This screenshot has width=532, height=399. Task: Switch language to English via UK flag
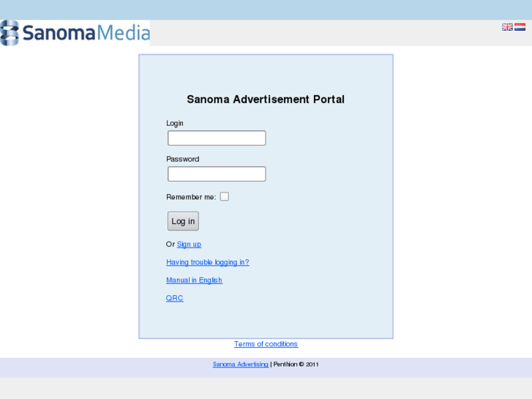[507, 27]
